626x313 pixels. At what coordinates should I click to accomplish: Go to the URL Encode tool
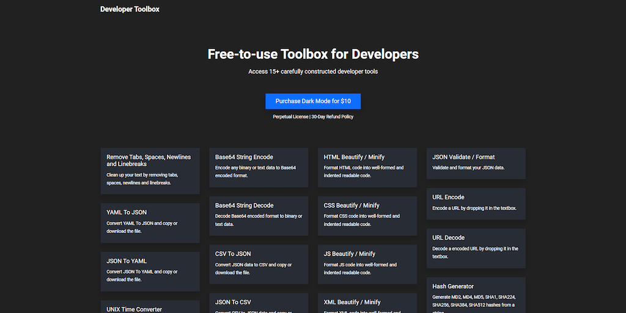(476, 203)
